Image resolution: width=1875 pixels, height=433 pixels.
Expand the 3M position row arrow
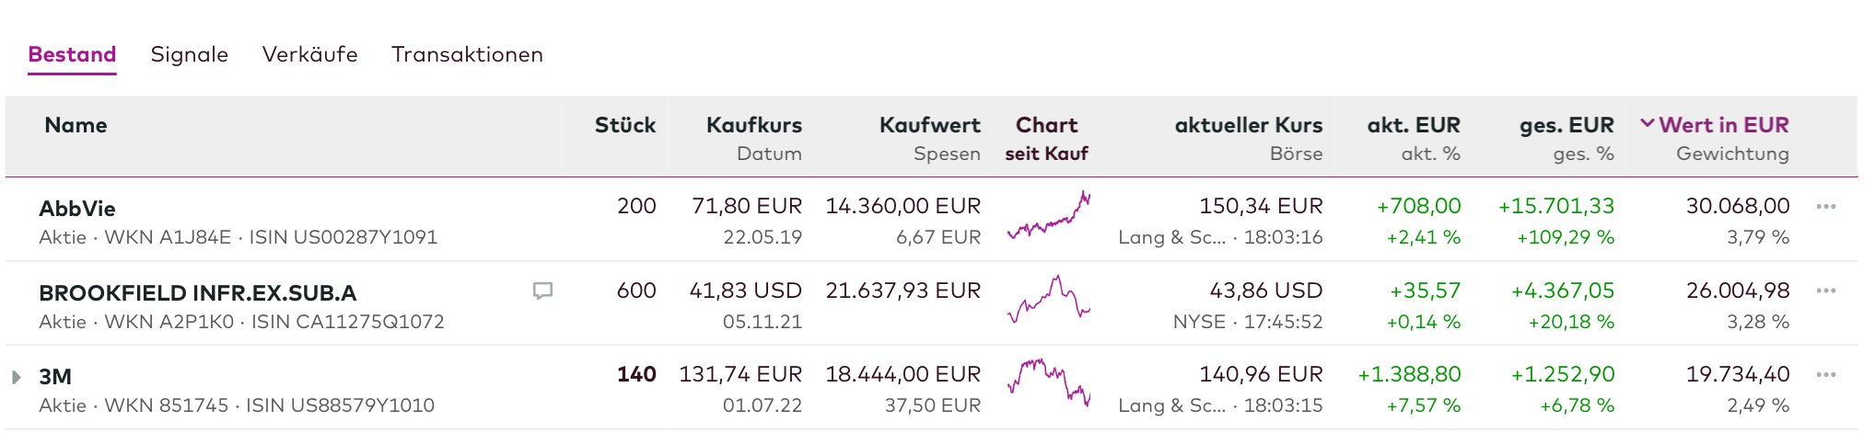click(17, 377)
